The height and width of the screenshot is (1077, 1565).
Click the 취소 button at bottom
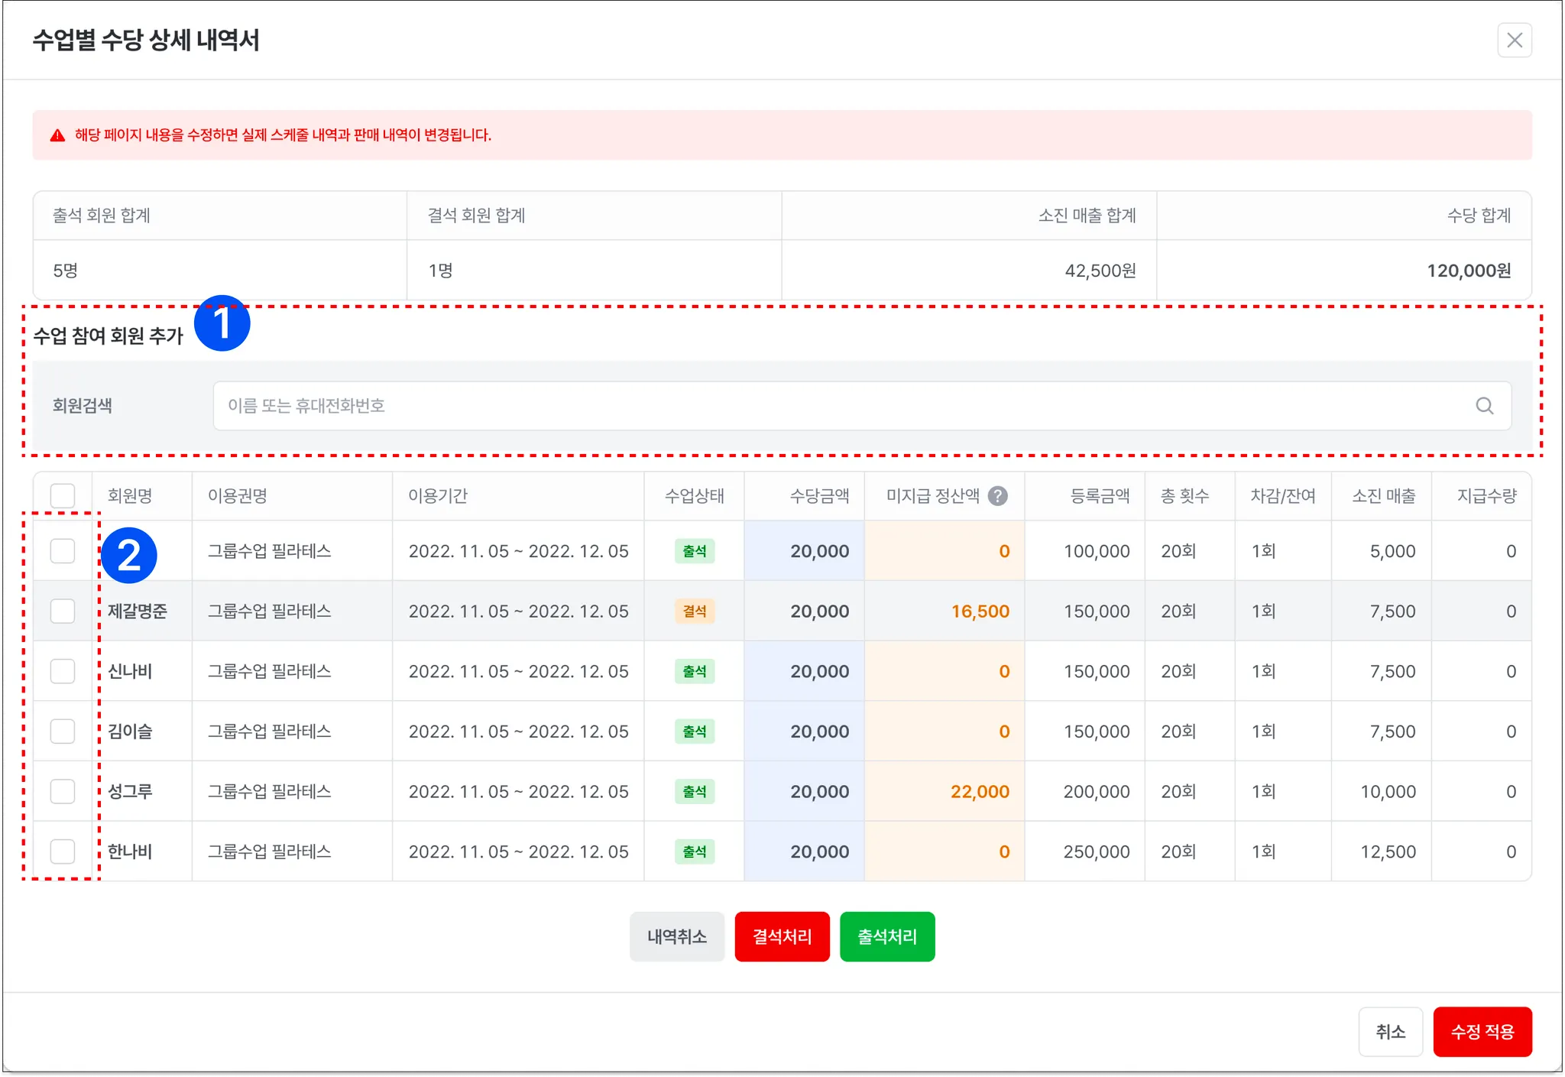point(1390,1032)
